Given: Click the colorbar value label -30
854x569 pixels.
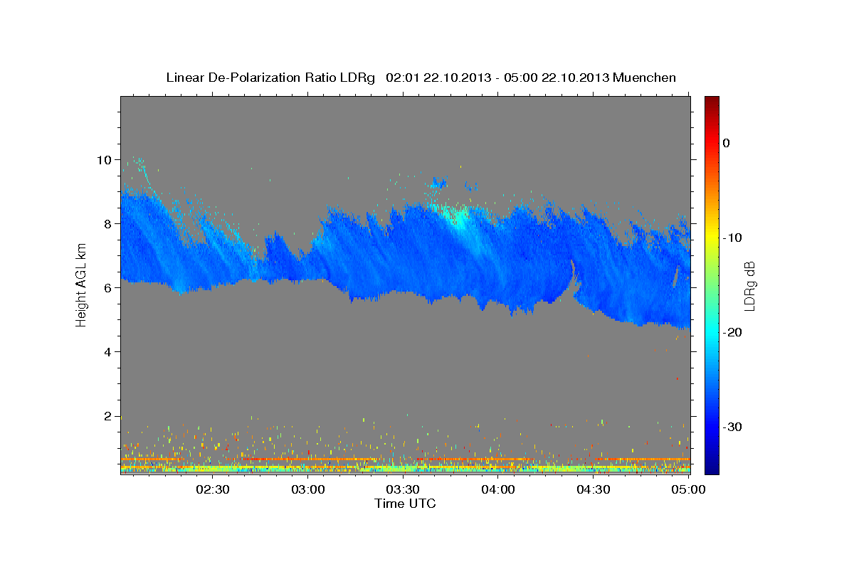Looking at the screenshot, I should pos(732,427).
